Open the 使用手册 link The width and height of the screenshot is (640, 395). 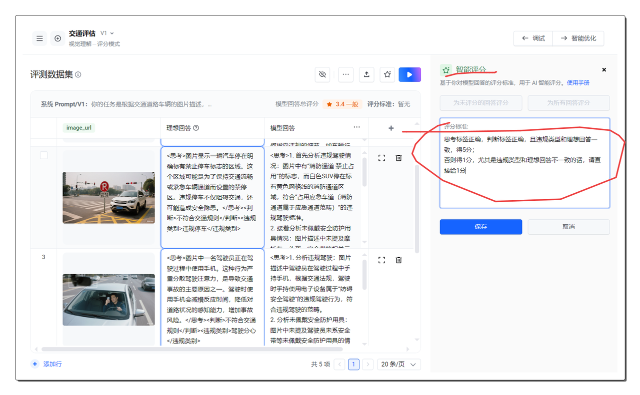[x=578, y=83]
